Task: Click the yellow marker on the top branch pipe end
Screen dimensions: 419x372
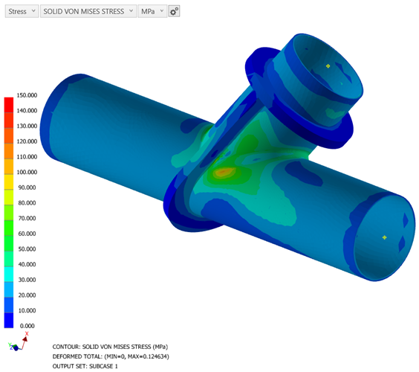Action: tap(328, 65)
